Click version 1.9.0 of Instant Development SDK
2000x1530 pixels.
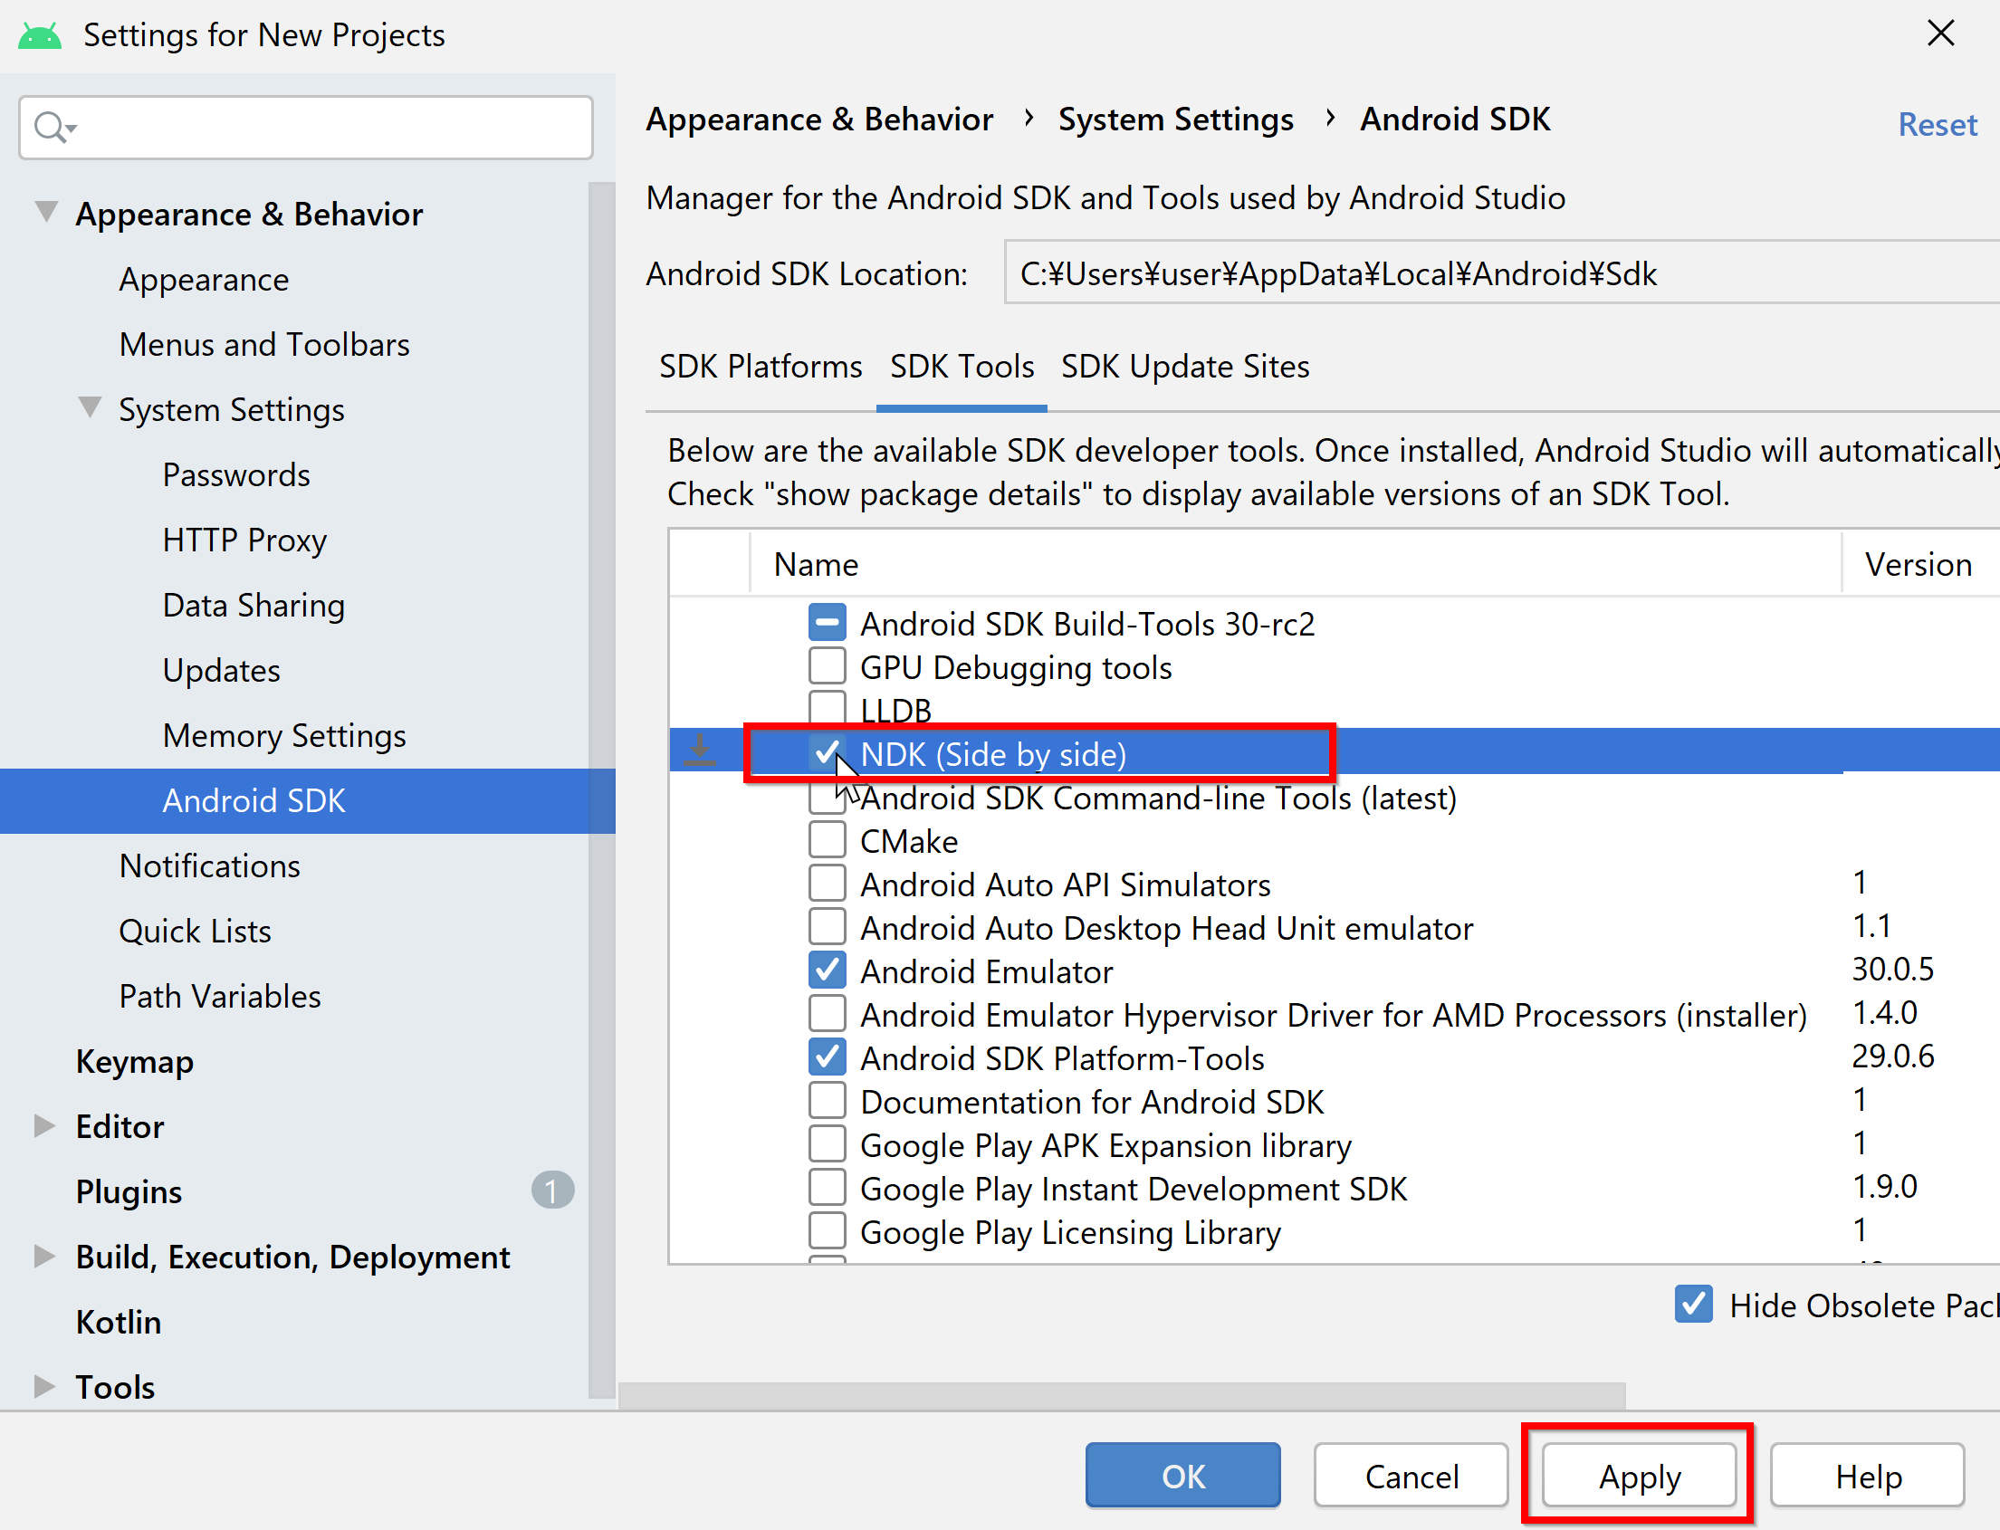pos(1884,1186)
